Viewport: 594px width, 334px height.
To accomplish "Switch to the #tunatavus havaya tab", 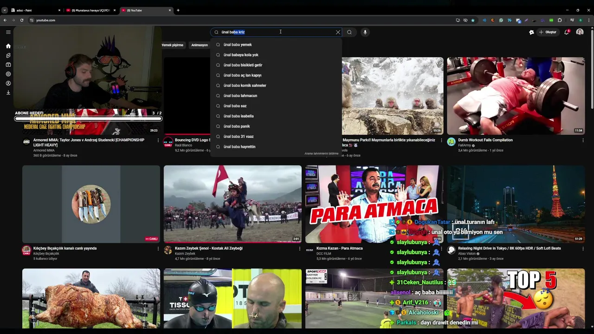I will coord(90,10).
